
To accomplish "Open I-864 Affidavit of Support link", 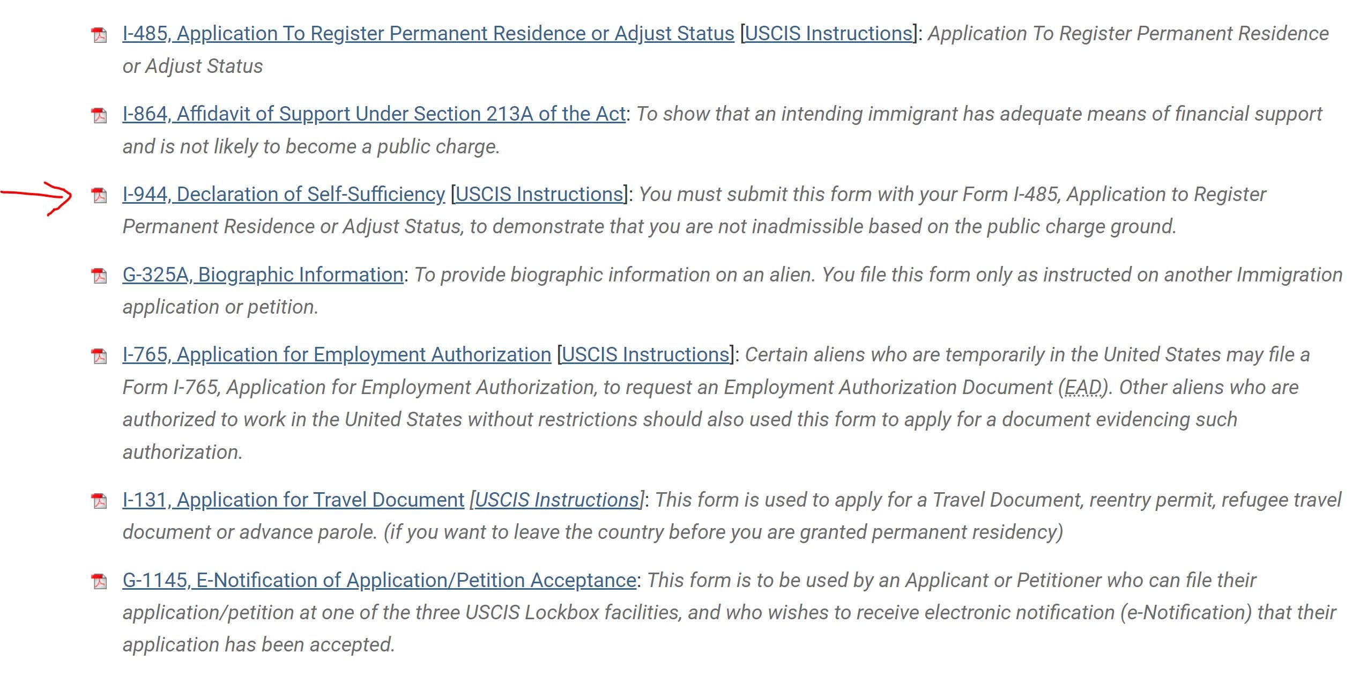I will [374, 114].
